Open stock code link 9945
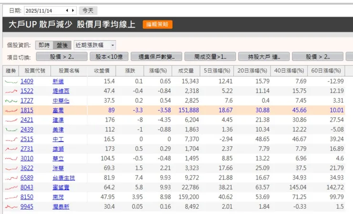Image resolution: width=353 pixels, height=214 pixels. pyautogui.click(x=27, y=206)
